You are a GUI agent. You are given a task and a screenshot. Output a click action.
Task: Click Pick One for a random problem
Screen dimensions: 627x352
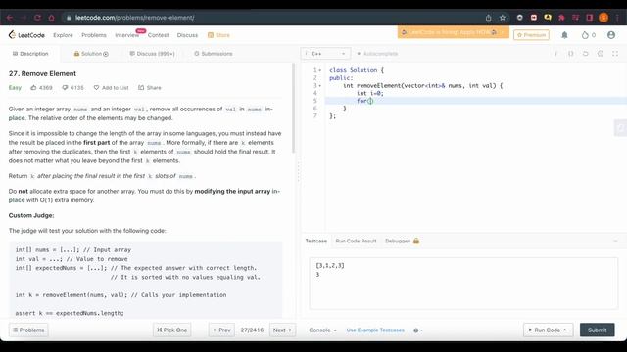tap(172, 330)
